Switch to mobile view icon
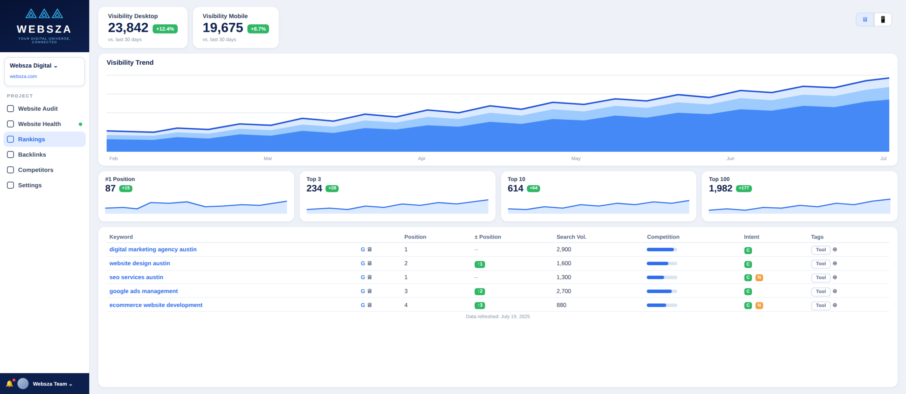The height and width of the screenshot is (394, 906). [x=883, y=19]
